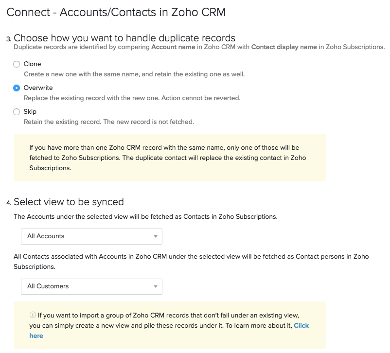Click the 'Overwrite' option label text
390x353 pixels.
[38, 88]
